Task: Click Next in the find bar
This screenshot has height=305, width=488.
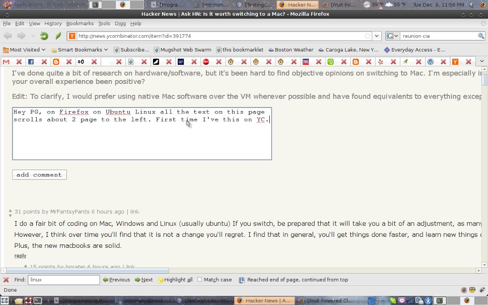Action: pos(144,280)
